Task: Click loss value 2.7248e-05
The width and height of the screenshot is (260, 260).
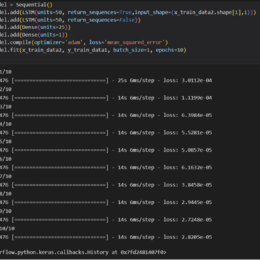Action: [x=197, y=220]
